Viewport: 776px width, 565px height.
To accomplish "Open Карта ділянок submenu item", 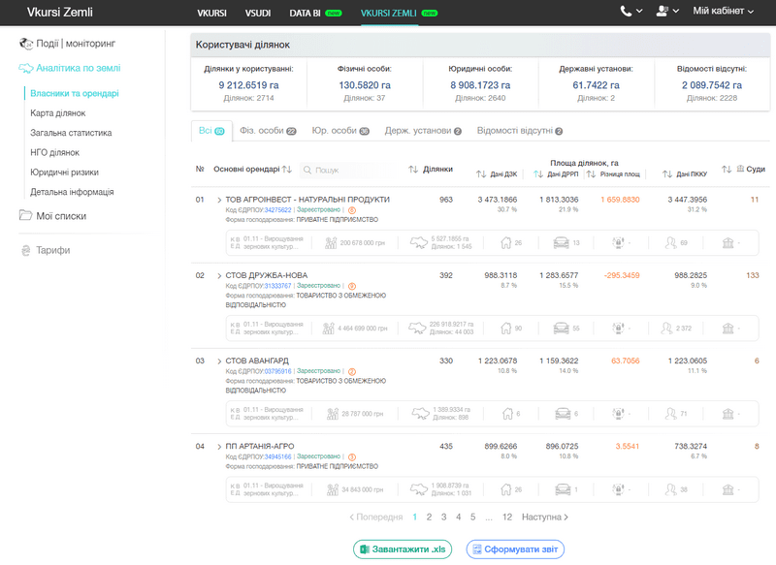I will click(58, 113).
